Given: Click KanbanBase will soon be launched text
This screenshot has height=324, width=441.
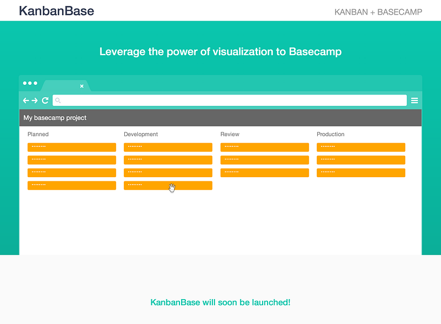Looking at the screenshot, I should pos(220,302).
